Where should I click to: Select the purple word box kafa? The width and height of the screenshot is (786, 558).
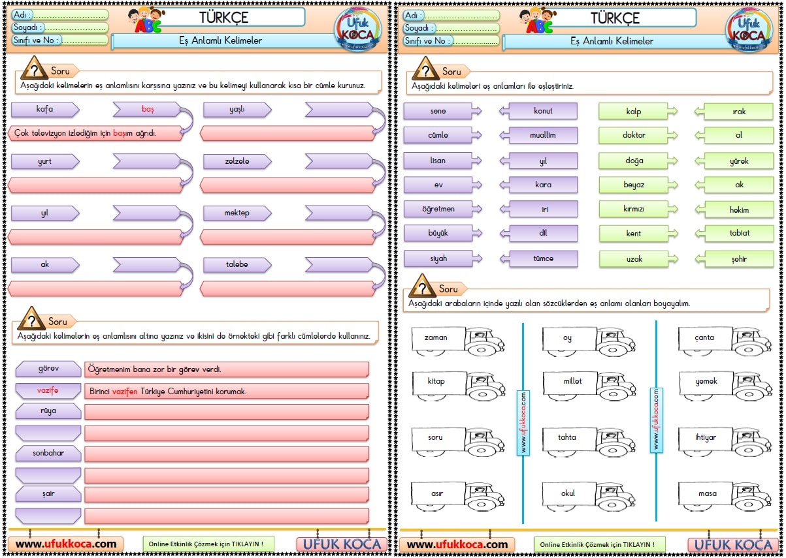coord(45,109)
